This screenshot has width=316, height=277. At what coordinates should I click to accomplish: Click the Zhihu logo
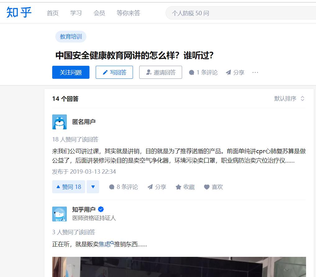click(x=19, y=13)
